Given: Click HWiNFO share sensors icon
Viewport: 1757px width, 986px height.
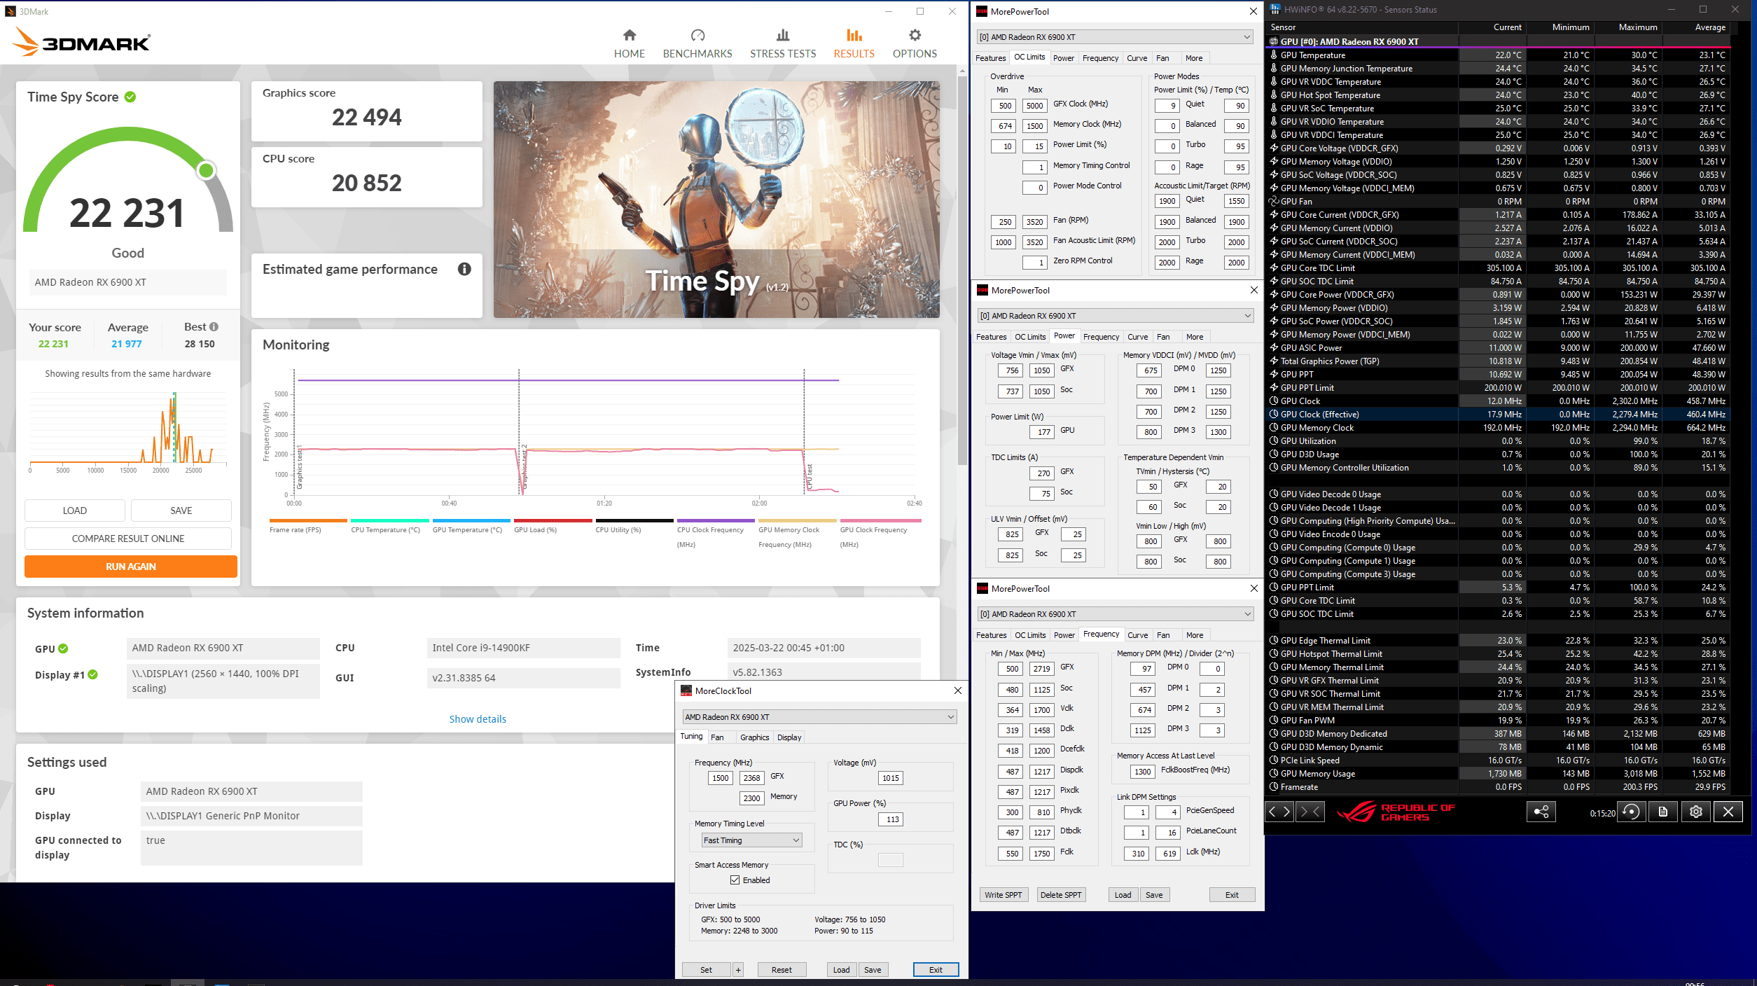Looking at the screenshot, I should 1541,812.
